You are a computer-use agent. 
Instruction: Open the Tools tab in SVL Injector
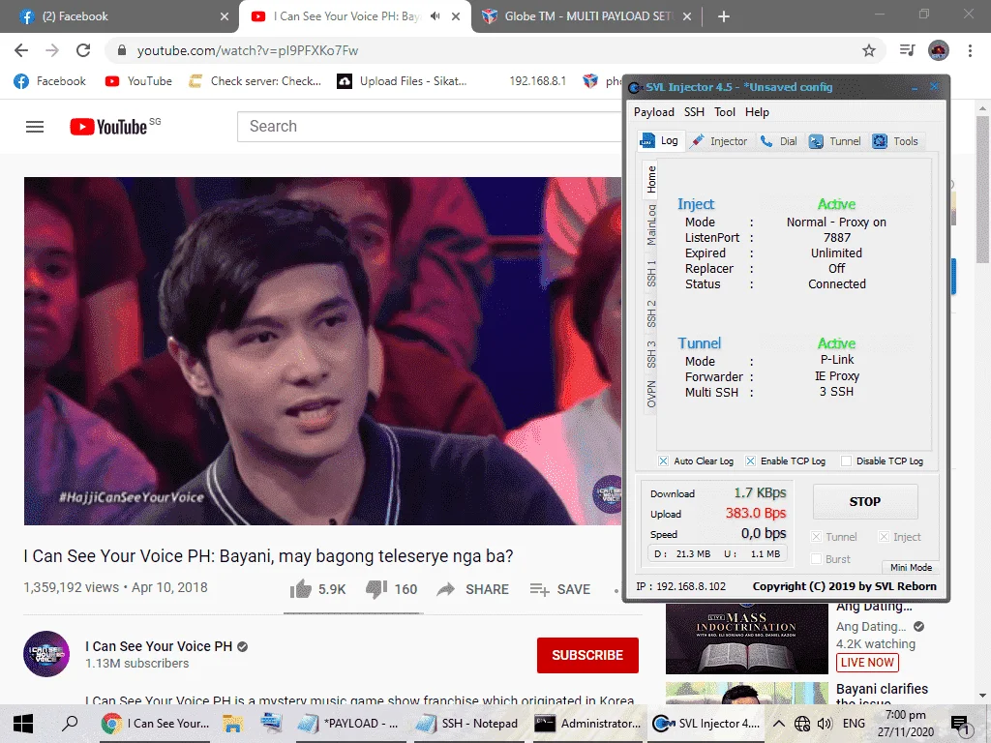(x=895, y=141)
